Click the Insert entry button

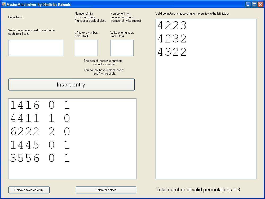tap(72, 84)
